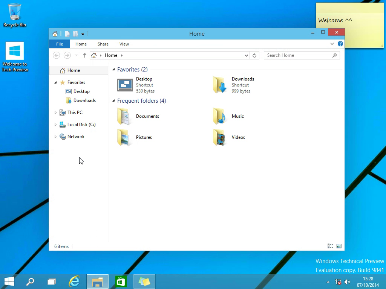Click the Properties icon in quick access toolbar

[67, 33]
